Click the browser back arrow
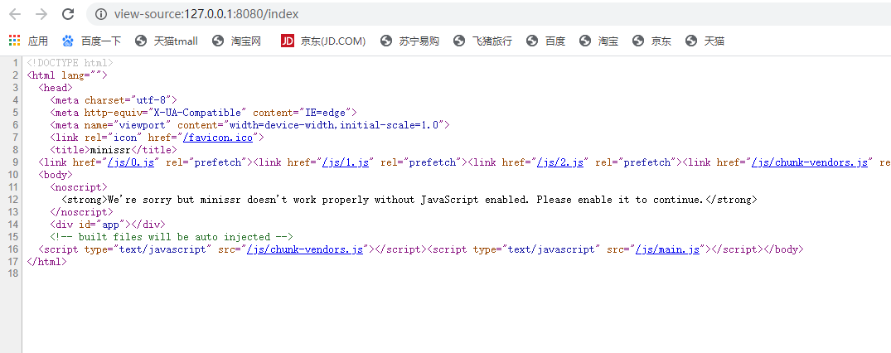 coord(16,14)
